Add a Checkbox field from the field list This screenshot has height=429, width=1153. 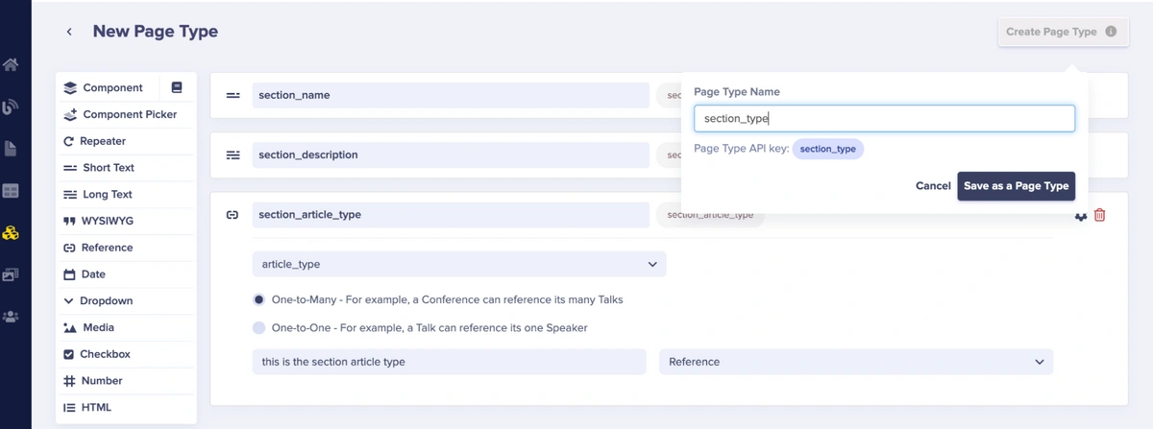[105, 354]
